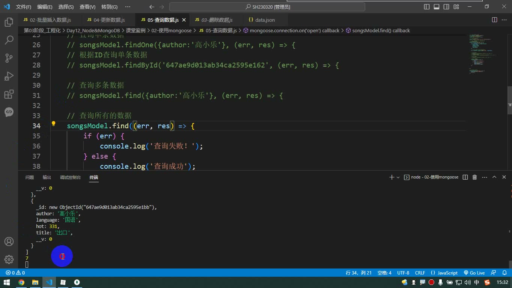Click the JavaScript language mode indicator
Screen dimensions: 512x288
[444, 273]
